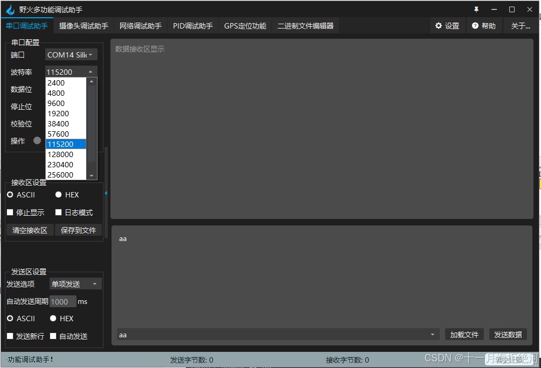Expand the COM14 port dropdown

(71, 55)
